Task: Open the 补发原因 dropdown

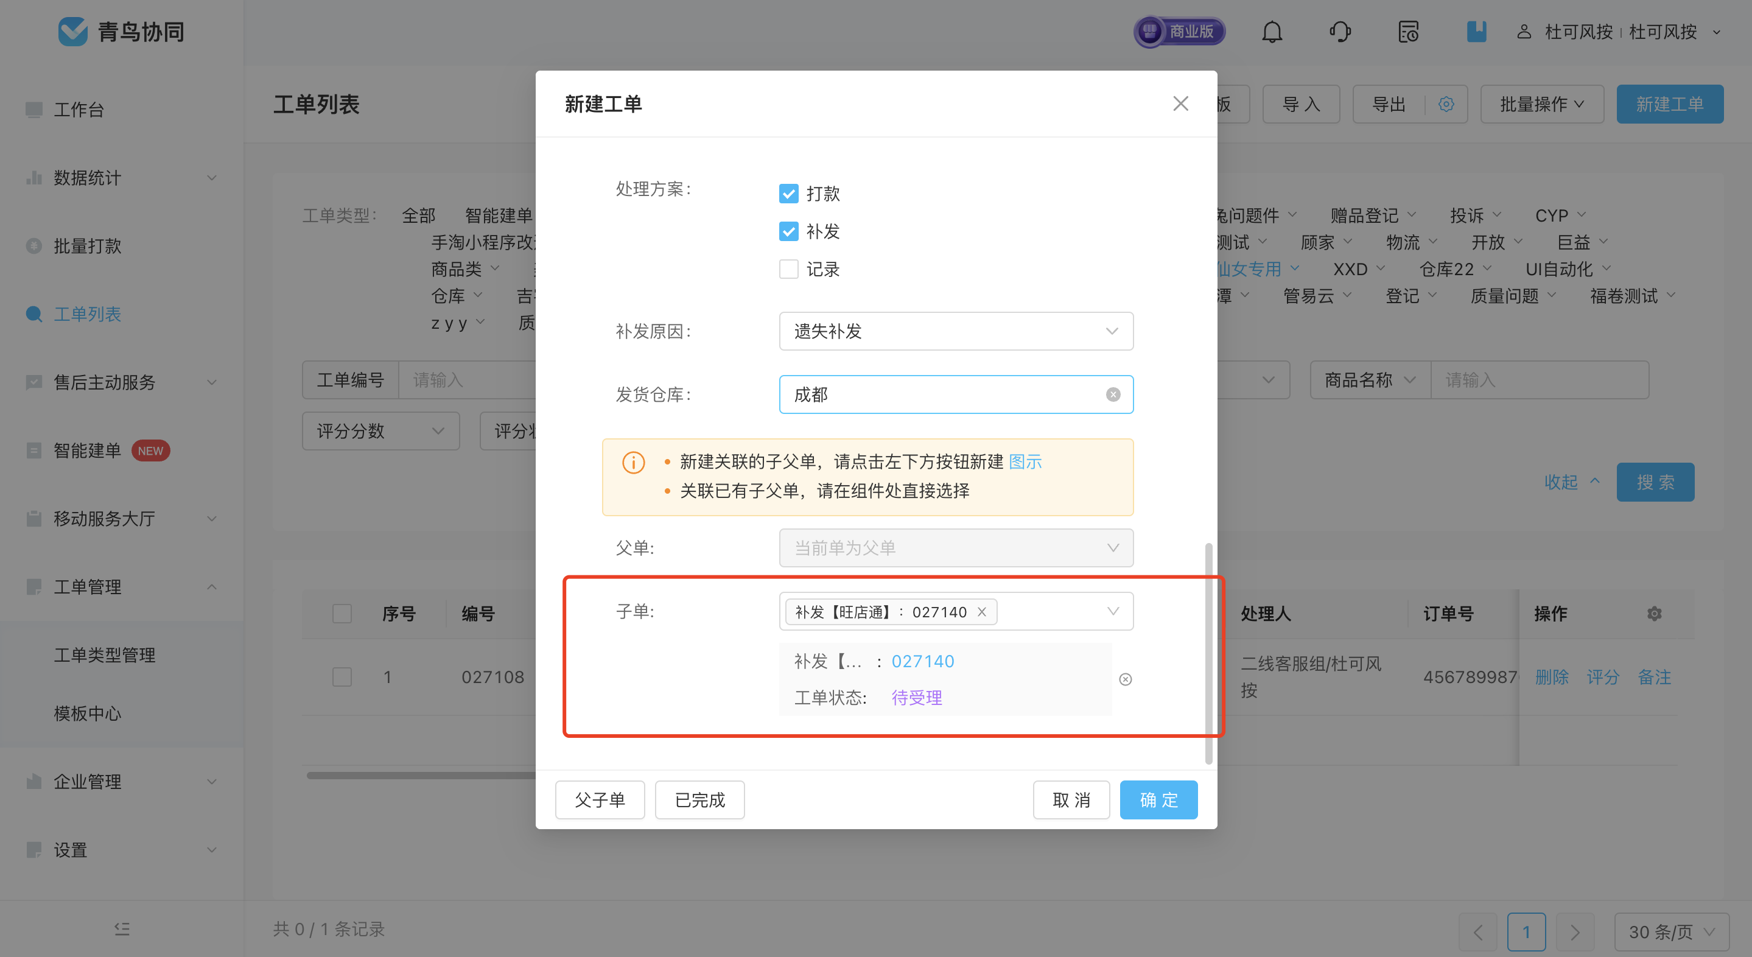Action: [956, 331]
